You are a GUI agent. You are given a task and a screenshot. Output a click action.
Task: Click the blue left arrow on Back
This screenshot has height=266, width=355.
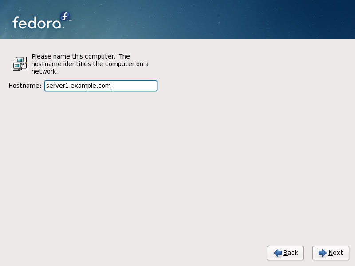pos(278,253)
